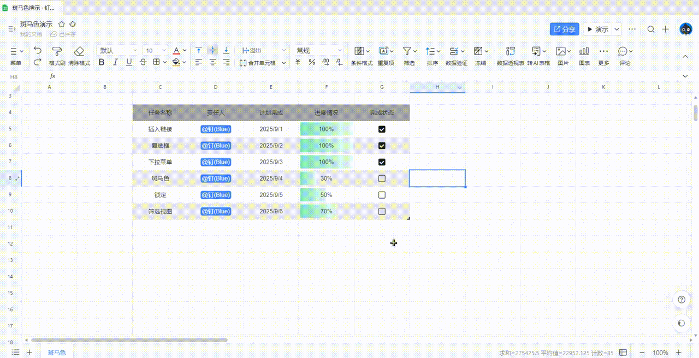Go to 我的文档 breadcrumb link
Screen dimensions: 699x358
click(31, 34)
